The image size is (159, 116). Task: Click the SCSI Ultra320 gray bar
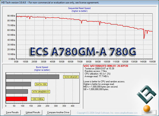32,77
